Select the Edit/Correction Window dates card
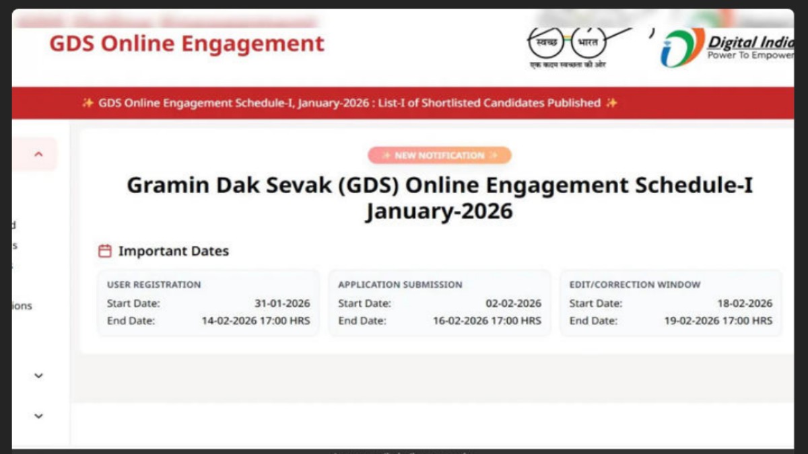Screen dimensions: 808x454 coord(671,303)
